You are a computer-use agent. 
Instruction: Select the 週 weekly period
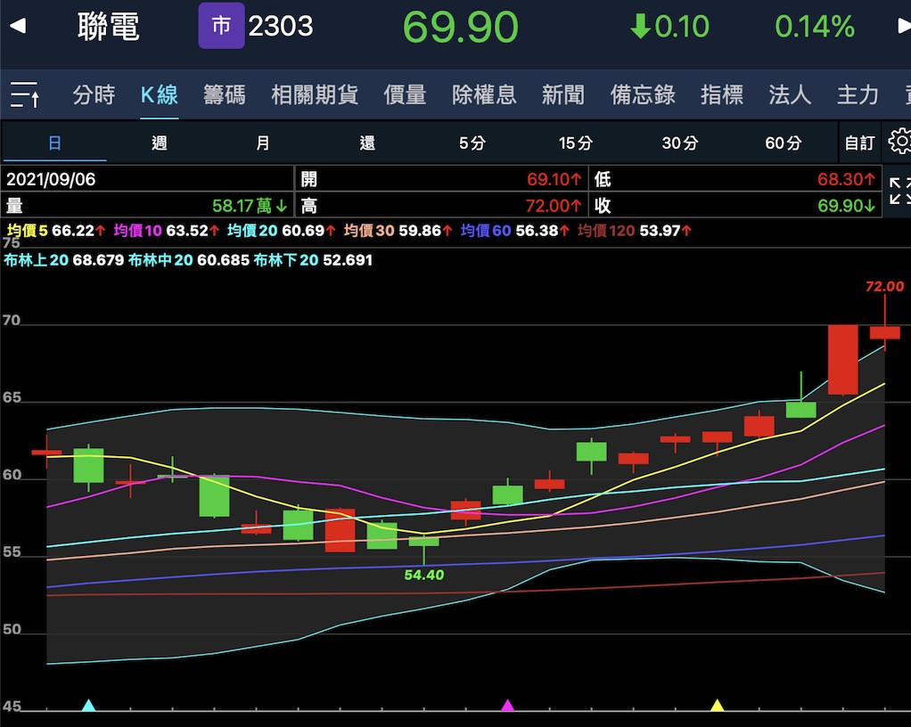pos(159,143)
